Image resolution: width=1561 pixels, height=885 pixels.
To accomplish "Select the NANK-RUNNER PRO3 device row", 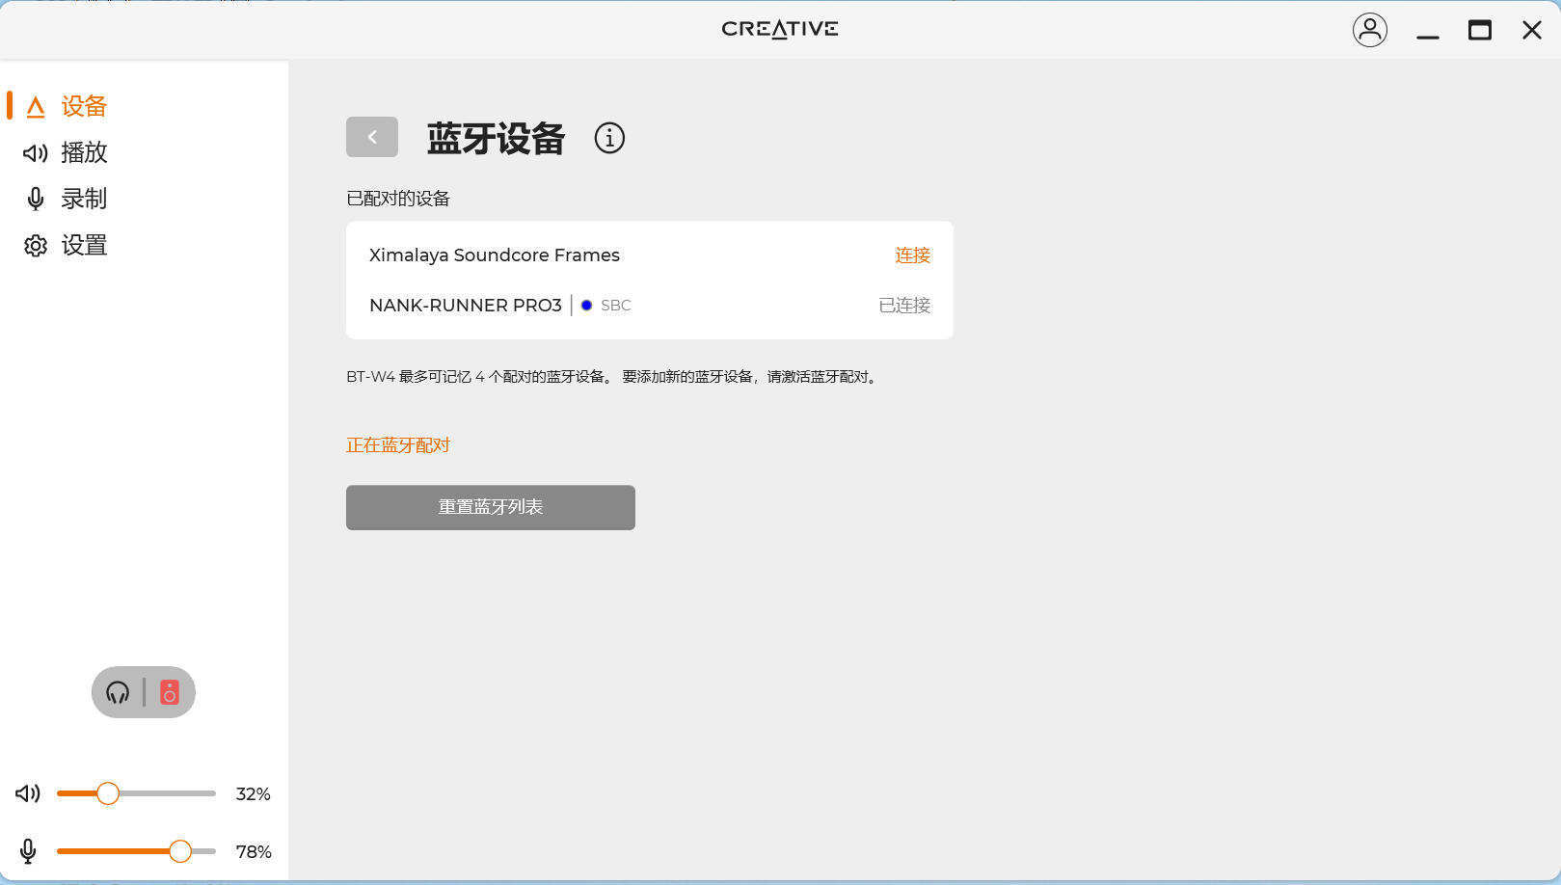I will [650, 306].
